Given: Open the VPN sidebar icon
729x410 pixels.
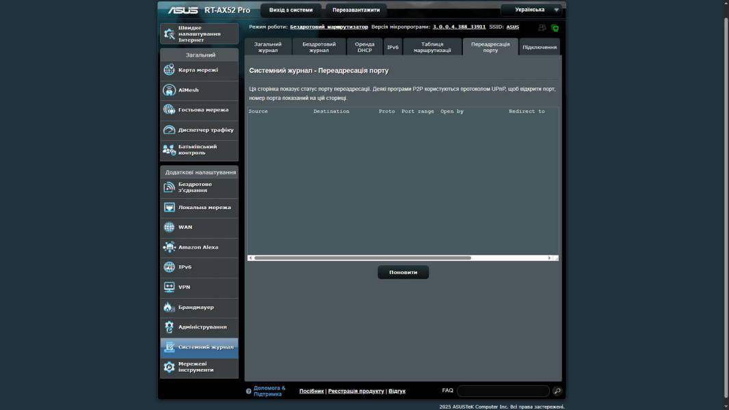Looking at the screenshot, I should (x=169, y=287).
